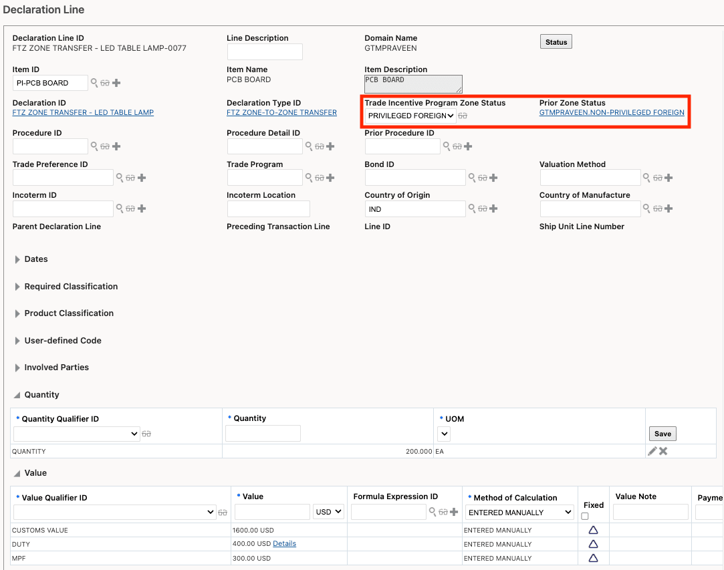Click the triangle icon in DUTY row
Image resolution: width=724 pixels, height=570 pixels.
(x=593, y=544)
